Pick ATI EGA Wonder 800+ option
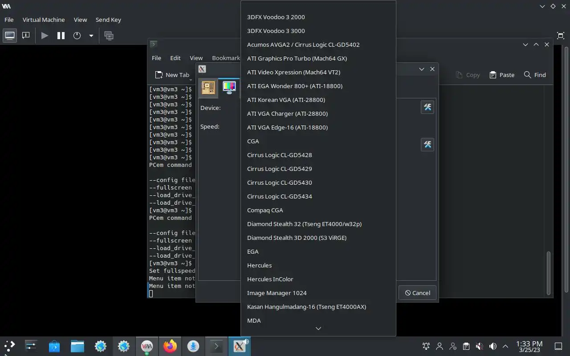This screenshot has width=570, height=356. 318,86
